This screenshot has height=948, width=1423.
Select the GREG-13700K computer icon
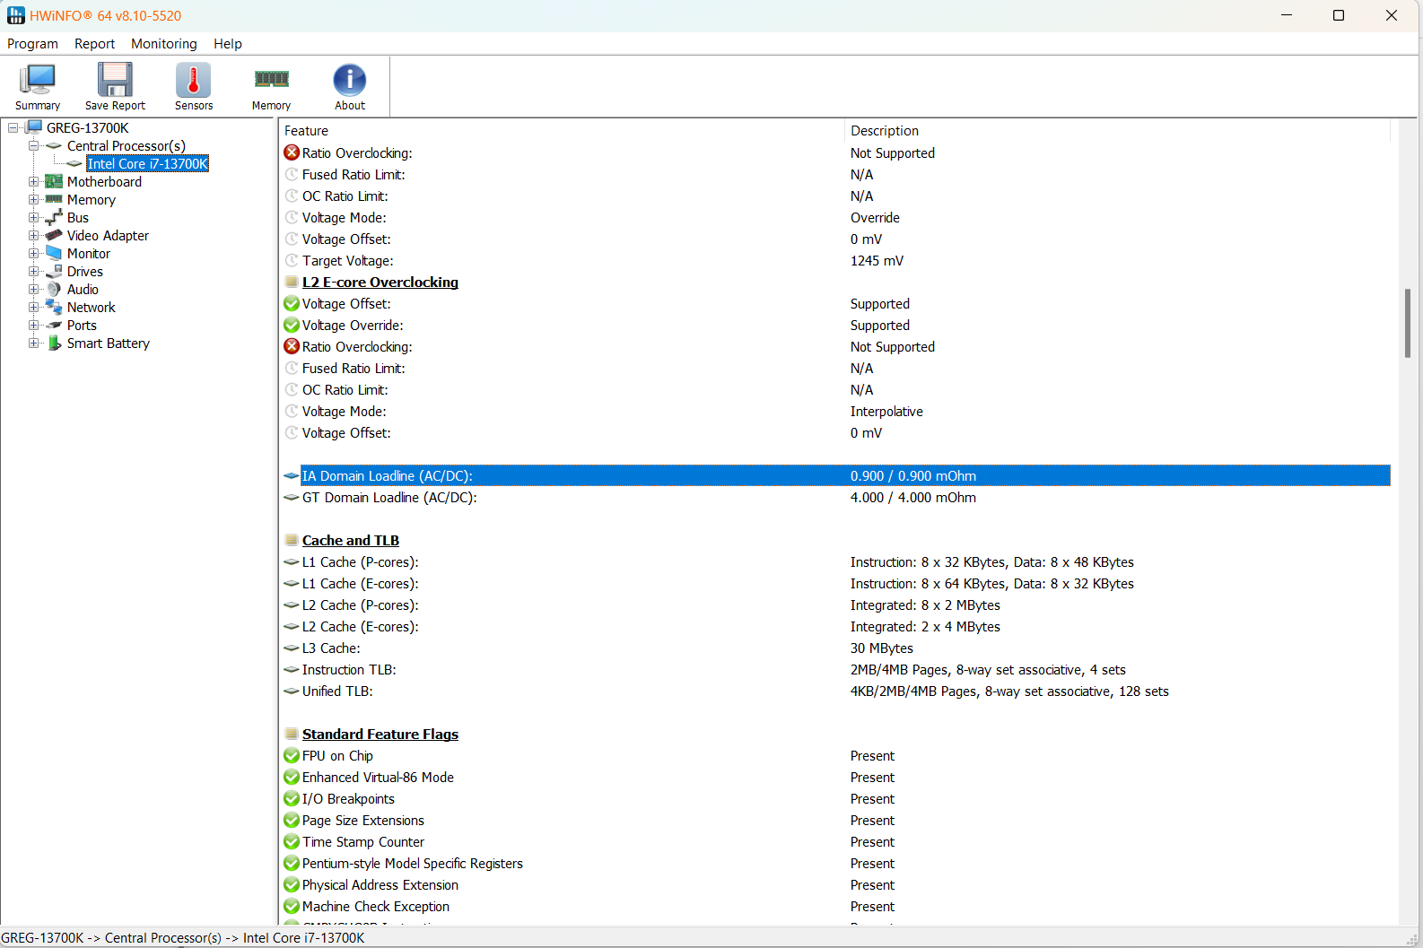34,127
